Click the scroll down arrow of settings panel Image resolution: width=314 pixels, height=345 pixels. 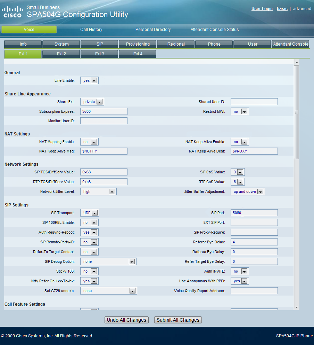[x=296, y=307]
